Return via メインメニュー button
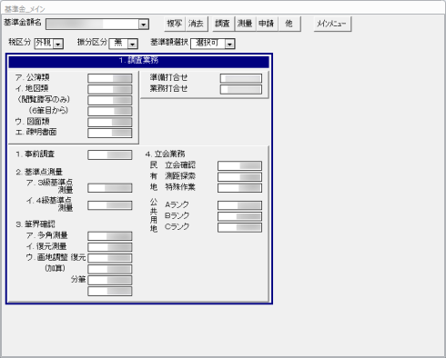Image resolution: width=446 pixels, height=358 pixels. click(332, 24)
